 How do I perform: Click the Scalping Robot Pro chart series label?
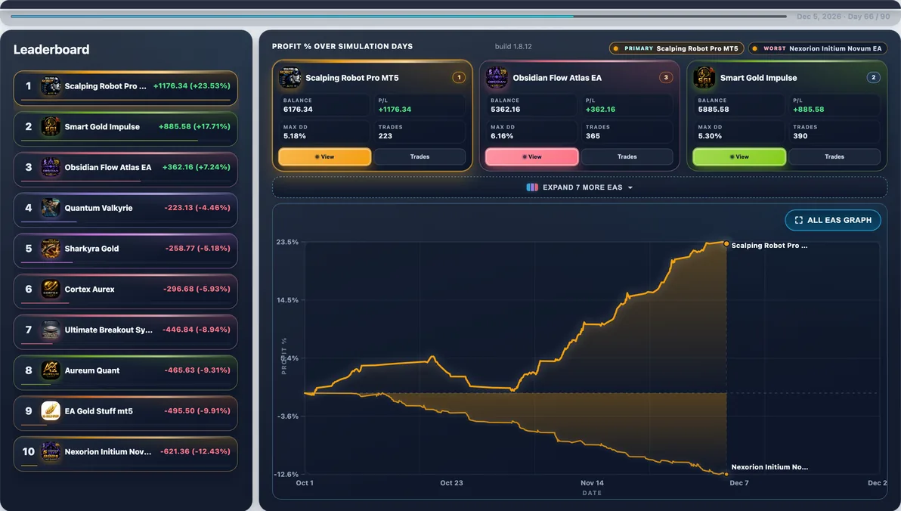pyautogui.click(x=769, y=246)
